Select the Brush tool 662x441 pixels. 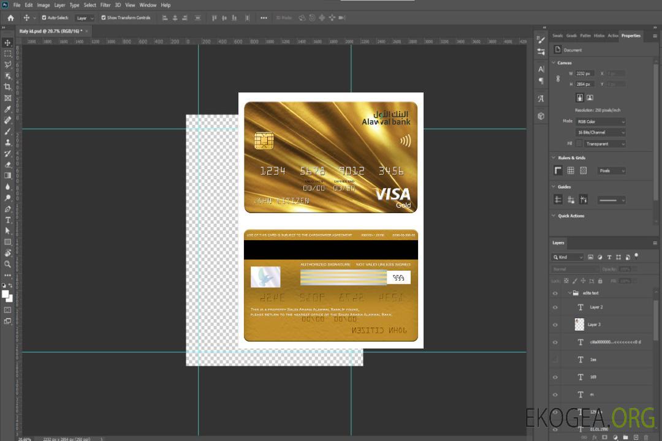pyautogui.click(x=7, y=131)
